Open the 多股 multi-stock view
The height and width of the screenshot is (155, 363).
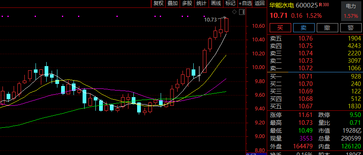coord(187,3)
